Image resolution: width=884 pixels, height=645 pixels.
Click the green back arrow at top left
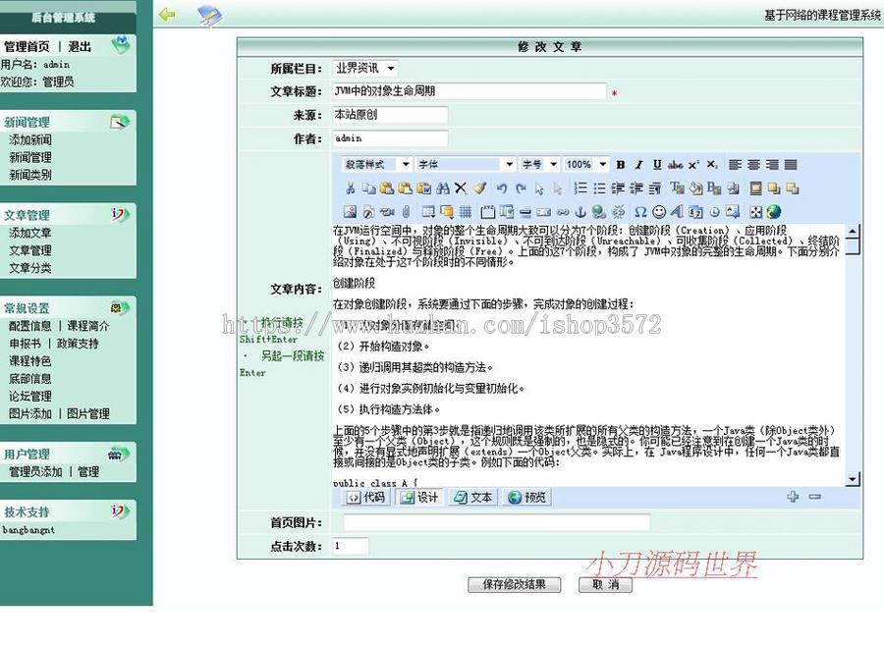click(x=166, y=13)
